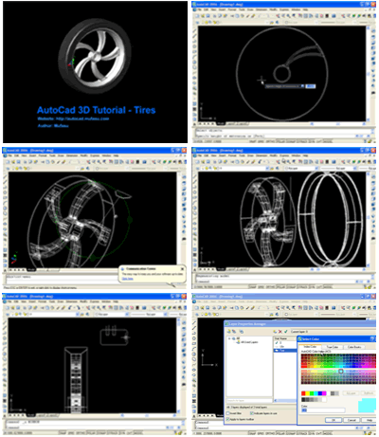Open color control dropdown behind Layer Manager dialog

tap(317, 315)
